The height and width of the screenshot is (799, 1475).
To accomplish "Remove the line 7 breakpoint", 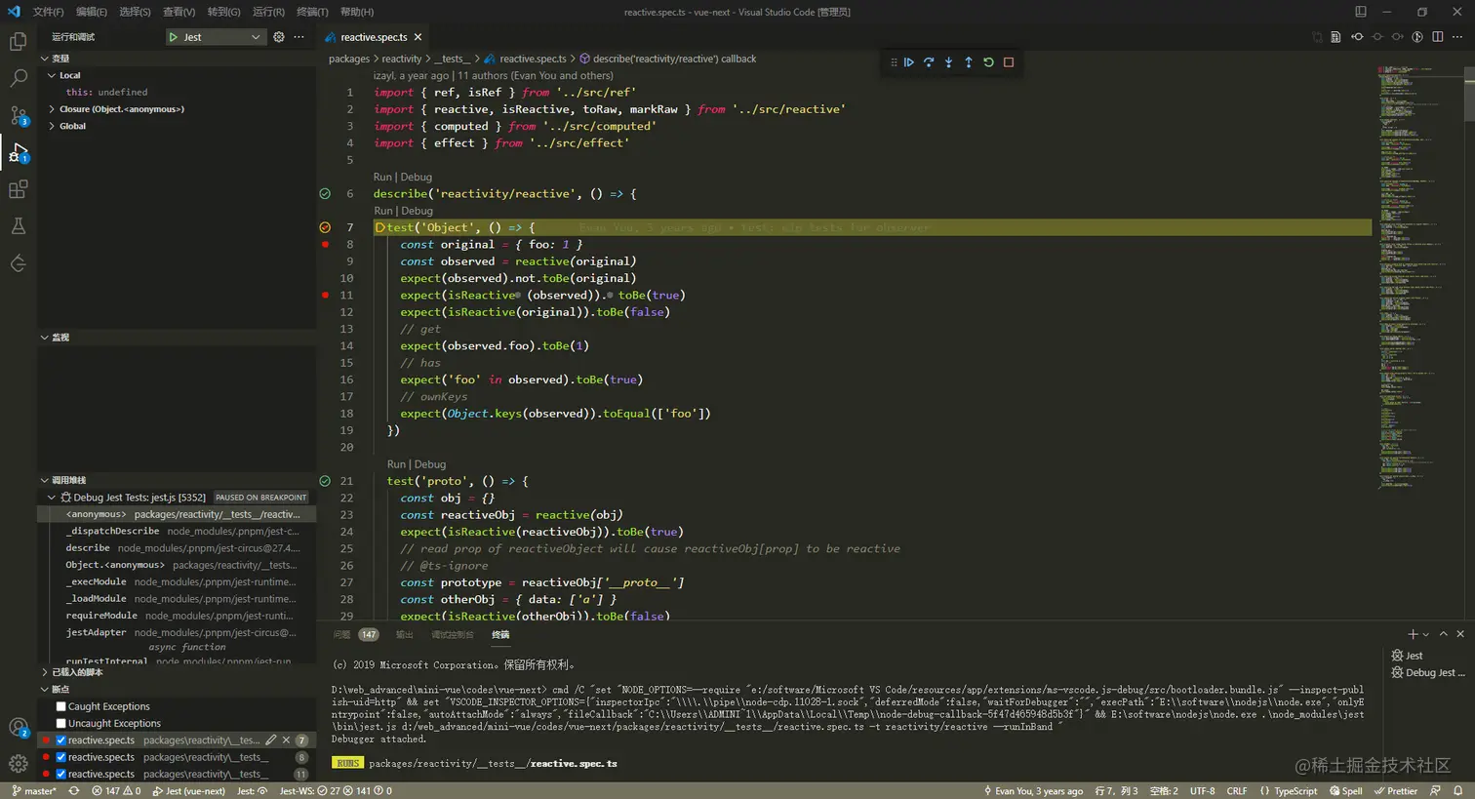I will [x=286, y=740].
